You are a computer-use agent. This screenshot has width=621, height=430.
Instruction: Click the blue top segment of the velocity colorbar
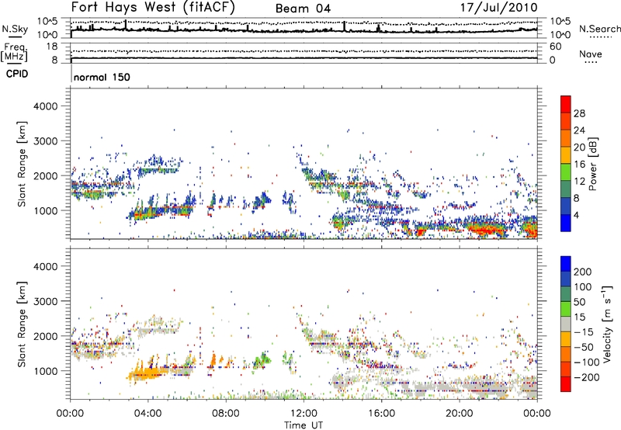566,264
